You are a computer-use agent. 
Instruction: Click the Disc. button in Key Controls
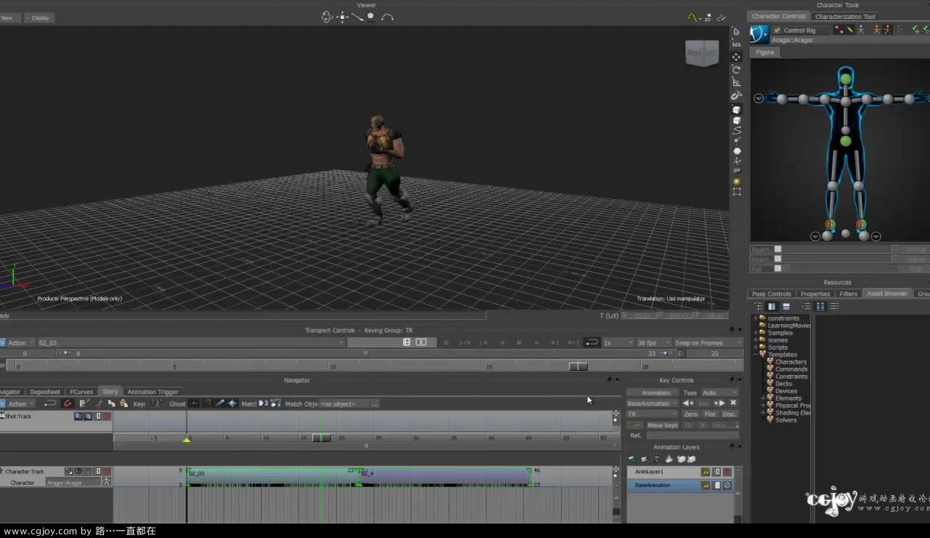(729, 414)
